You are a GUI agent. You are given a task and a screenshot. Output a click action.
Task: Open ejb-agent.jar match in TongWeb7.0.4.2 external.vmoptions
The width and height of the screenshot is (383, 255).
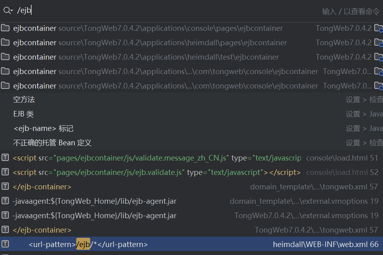click(x=94, y=215)
